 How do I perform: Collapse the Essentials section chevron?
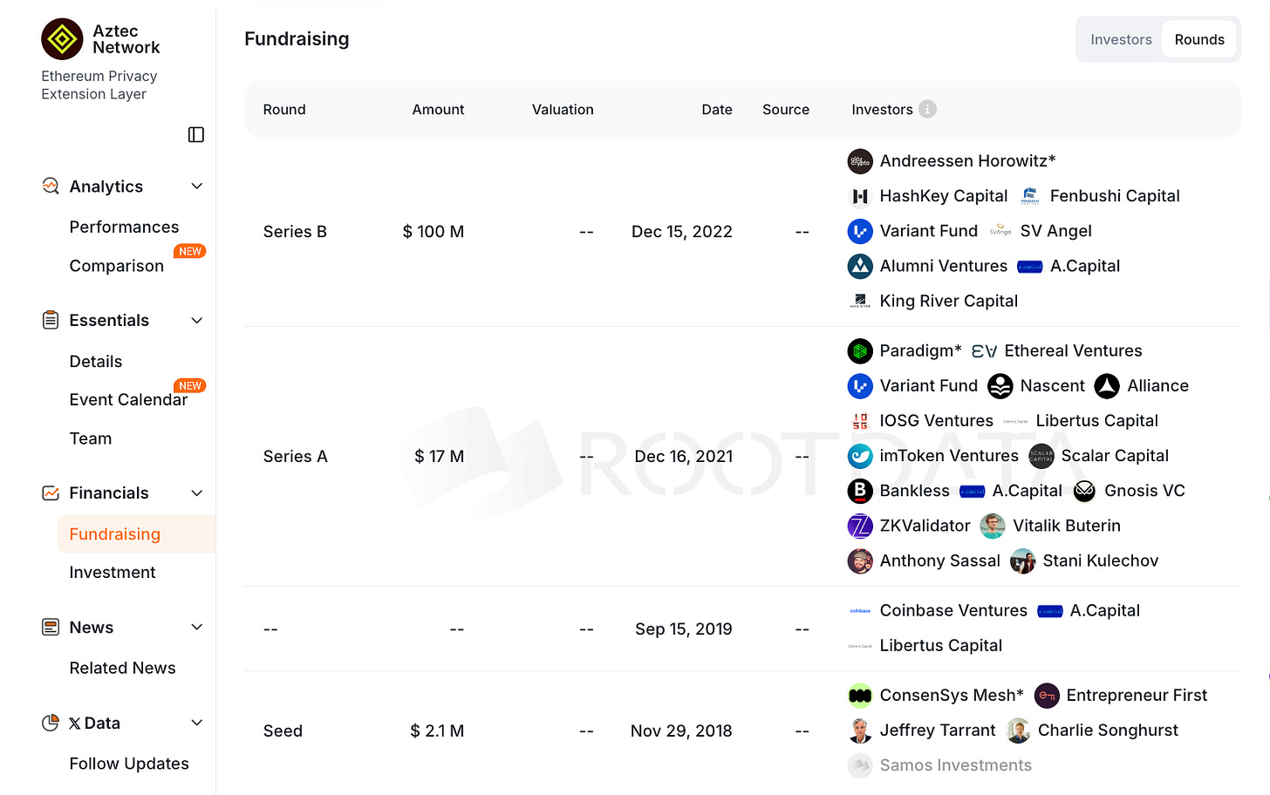coord(197,320)
